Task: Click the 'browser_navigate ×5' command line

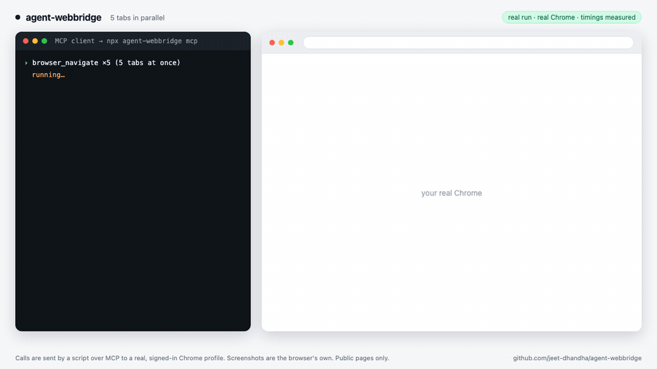Action: (x=106, y=63)
